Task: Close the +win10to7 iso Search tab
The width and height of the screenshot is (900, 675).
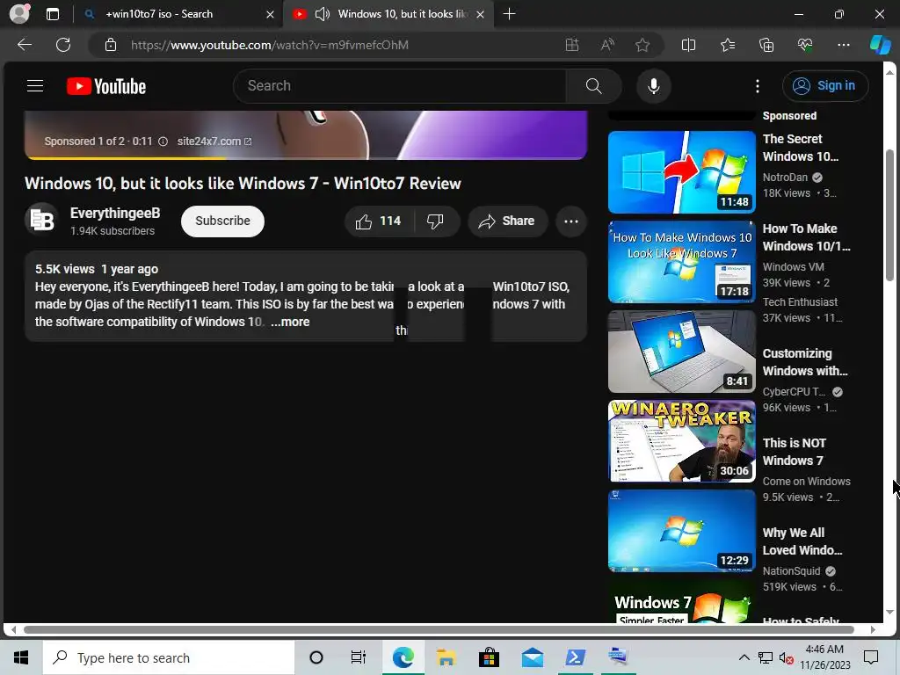Action: point(271,14)
